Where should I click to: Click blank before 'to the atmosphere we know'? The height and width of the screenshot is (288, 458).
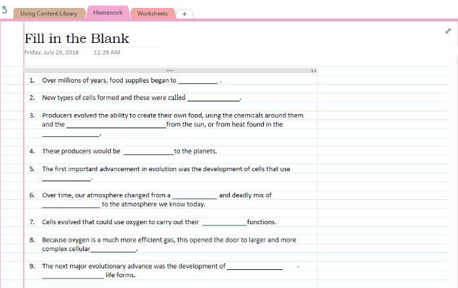(x=71, y=205)
